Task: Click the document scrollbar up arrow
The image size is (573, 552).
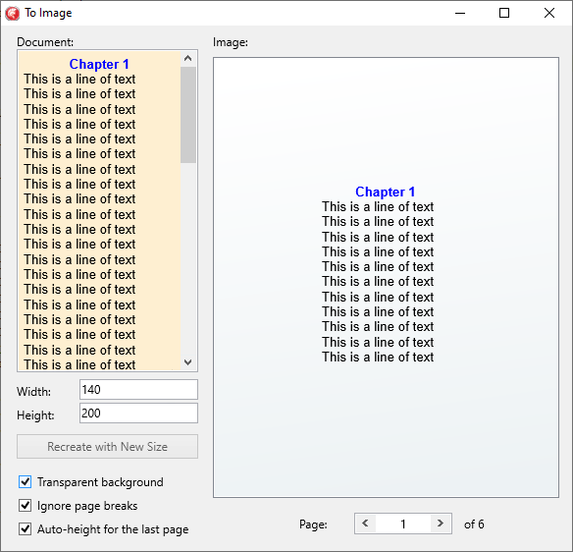Action: coord(188,59)
